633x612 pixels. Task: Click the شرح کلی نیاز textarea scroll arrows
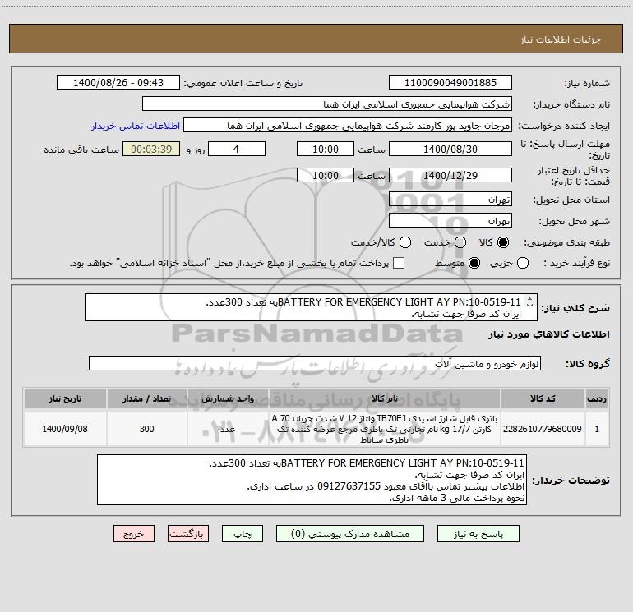pyautogui.click(x=529, y=301)
